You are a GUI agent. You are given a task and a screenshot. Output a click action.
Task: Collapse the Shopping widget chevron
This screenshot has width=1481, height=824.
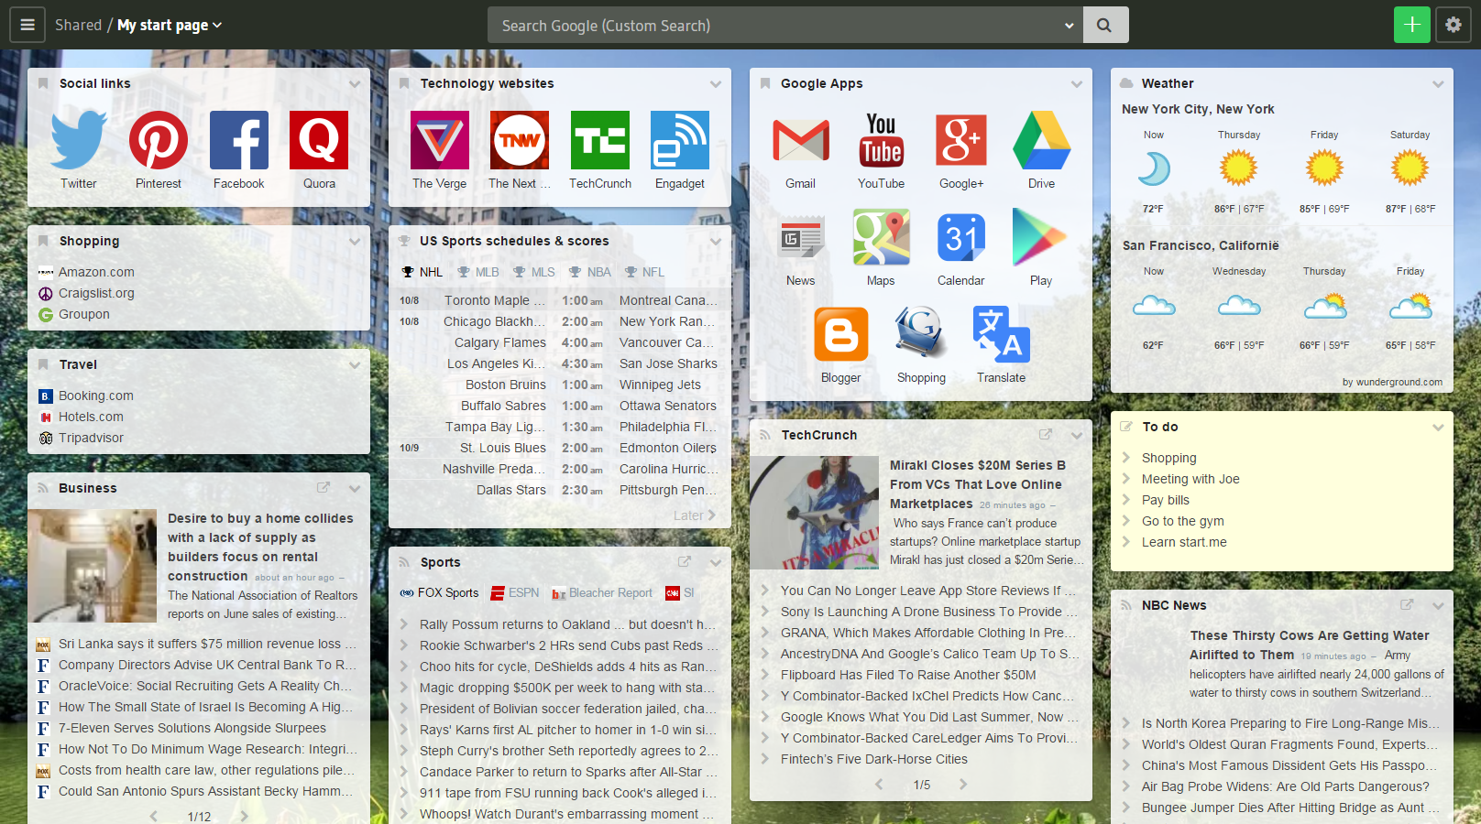pos(355,242)
